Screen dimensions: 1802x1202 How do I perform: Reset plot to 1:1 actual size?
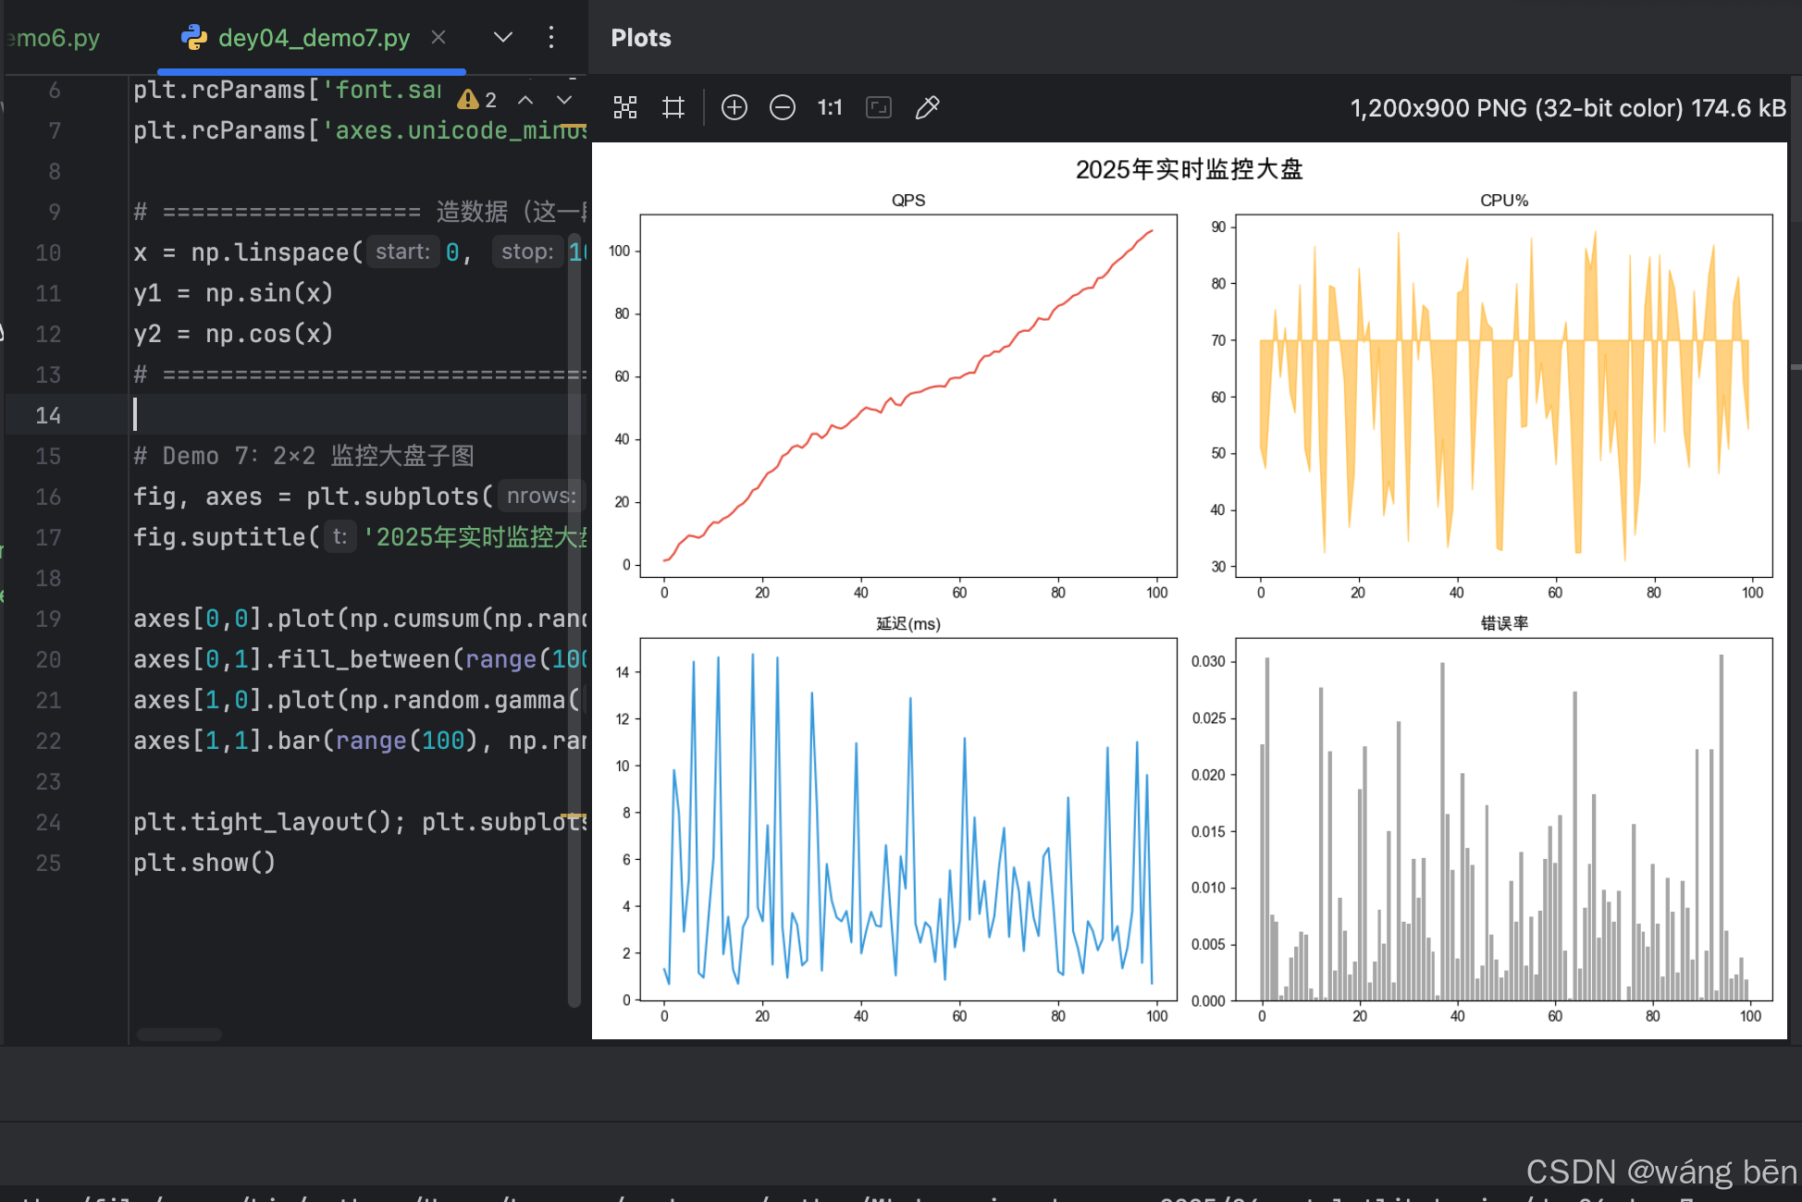[830, 108]
